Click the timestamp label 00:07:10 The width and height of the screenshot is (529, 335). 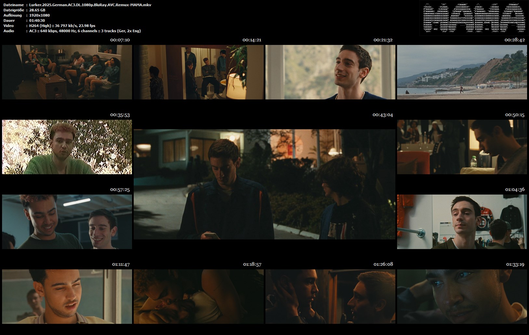tap(120, 40)
